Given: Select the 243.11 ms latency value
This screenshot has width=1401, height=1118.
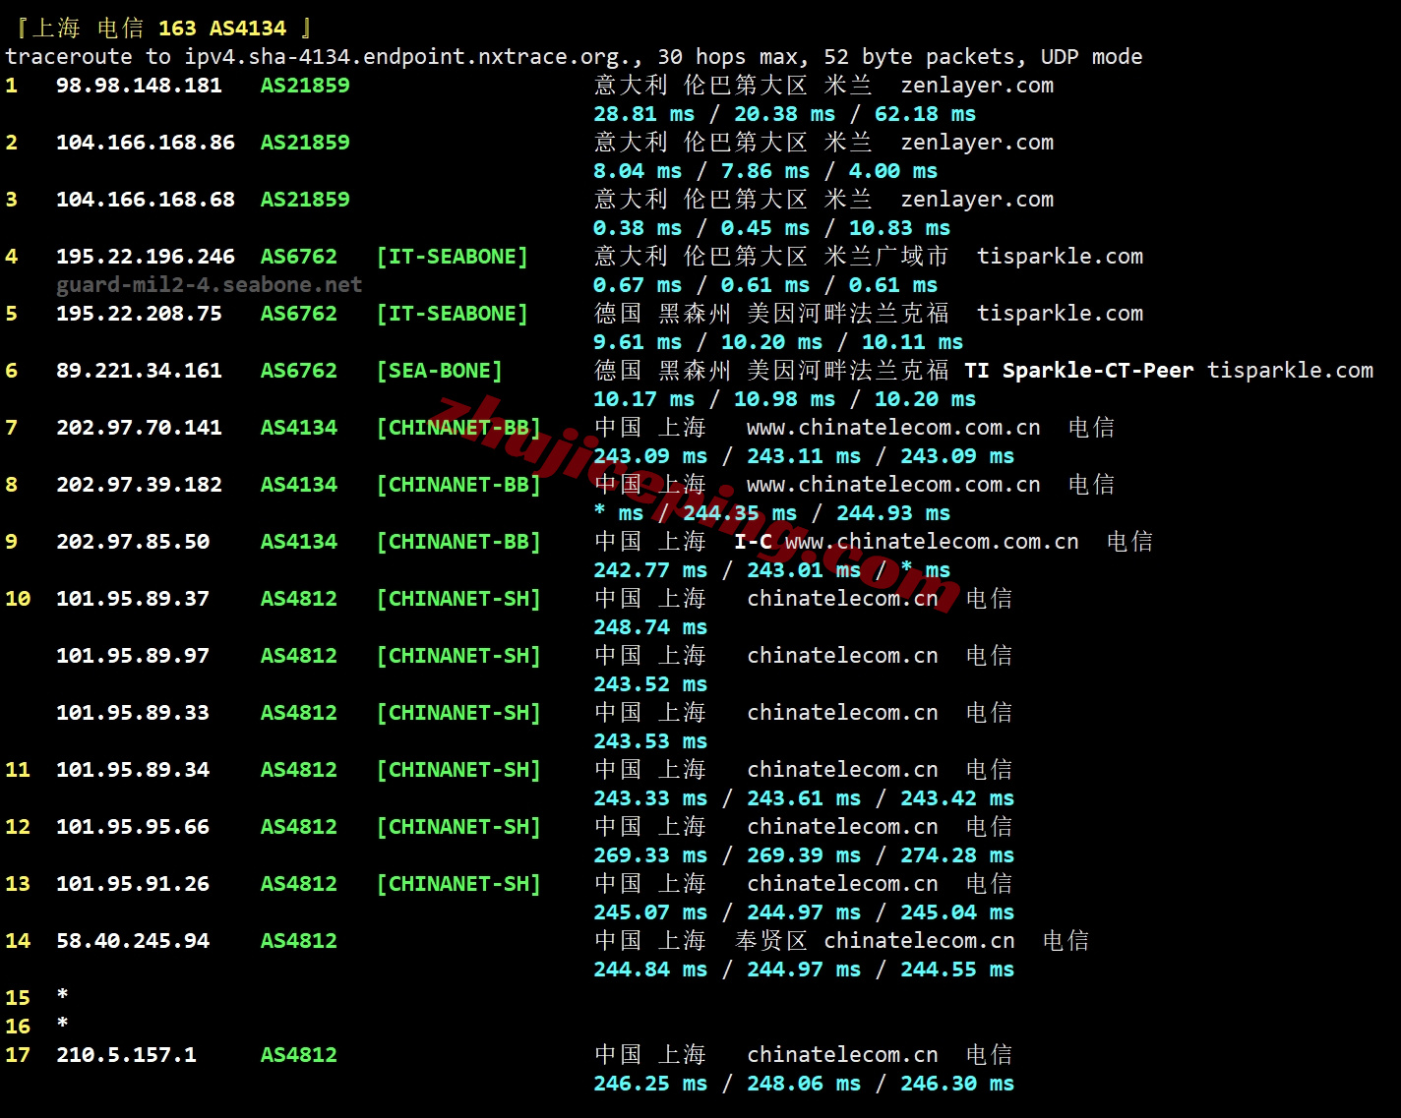Looking at the screenshot, I should (x=804, y=456).
